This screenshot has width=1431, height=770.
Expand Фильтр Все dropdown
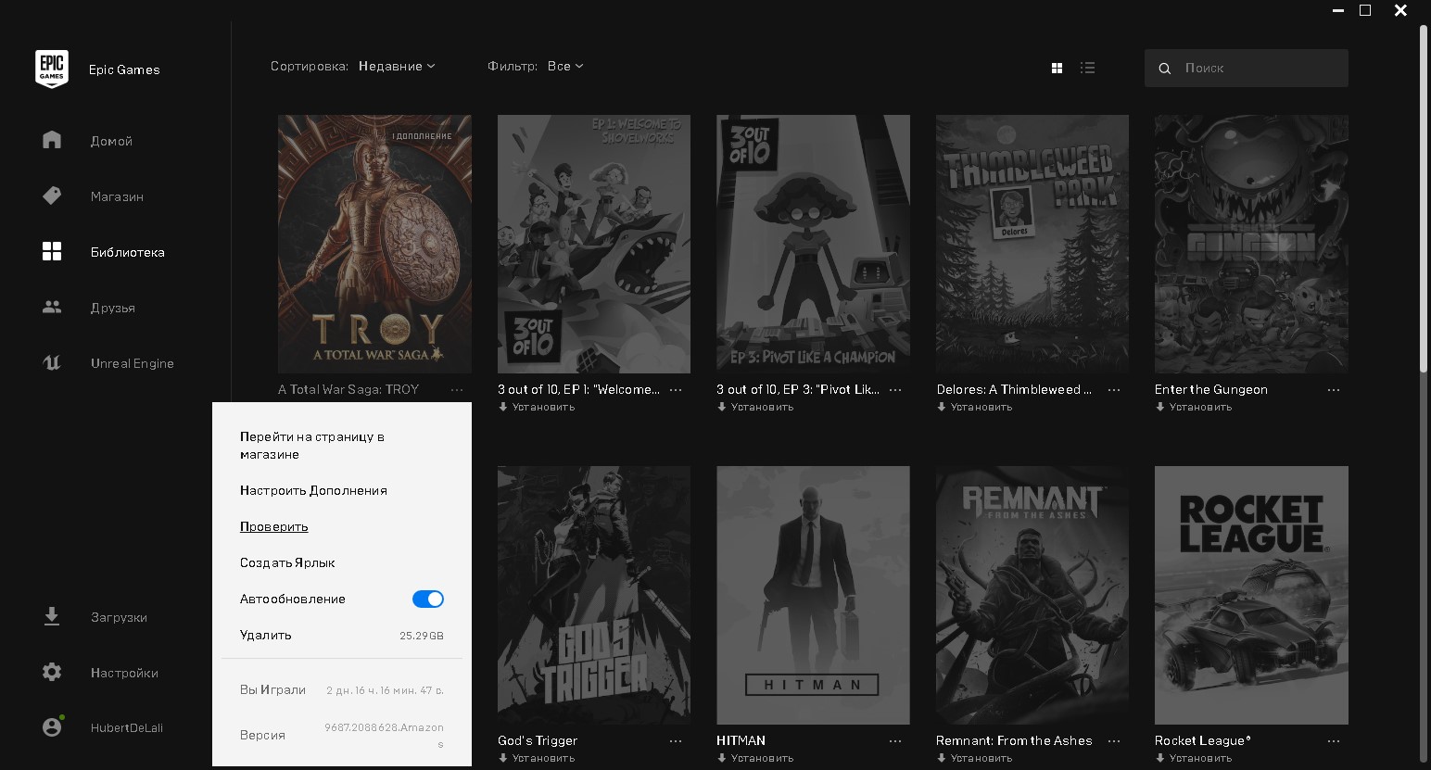tap(565, 67)
